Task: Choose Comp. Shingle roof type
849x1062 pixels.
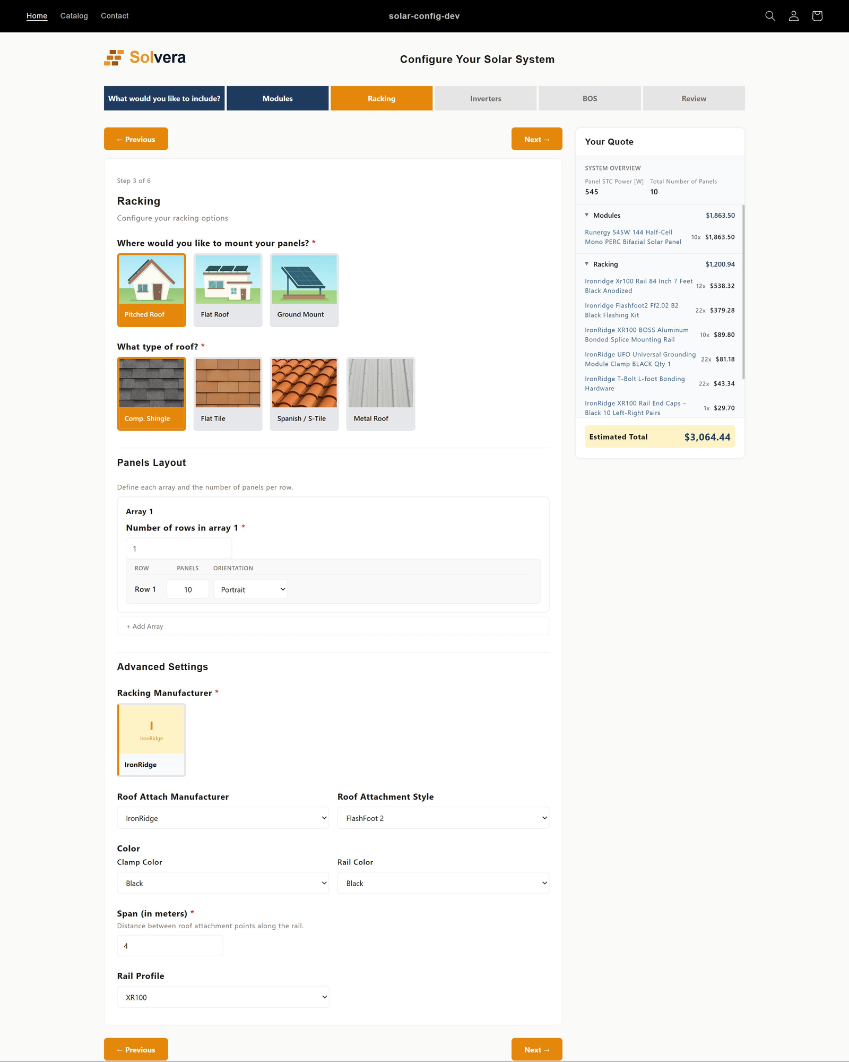Action: [x=152, y=393]
